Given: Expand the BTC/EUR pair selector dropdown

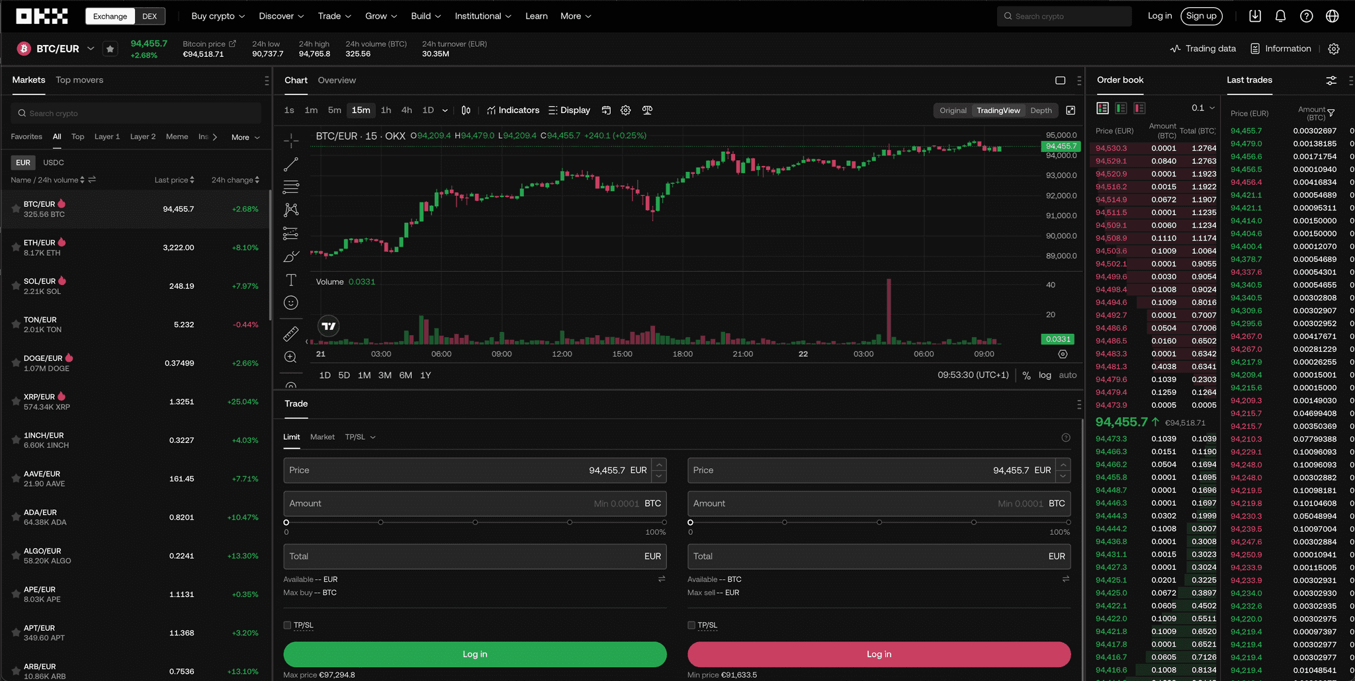Looking at the screenshot, I should click(91, 48).
